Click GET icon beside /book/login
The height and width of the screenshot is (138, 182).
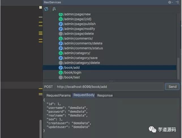(61, 73)
